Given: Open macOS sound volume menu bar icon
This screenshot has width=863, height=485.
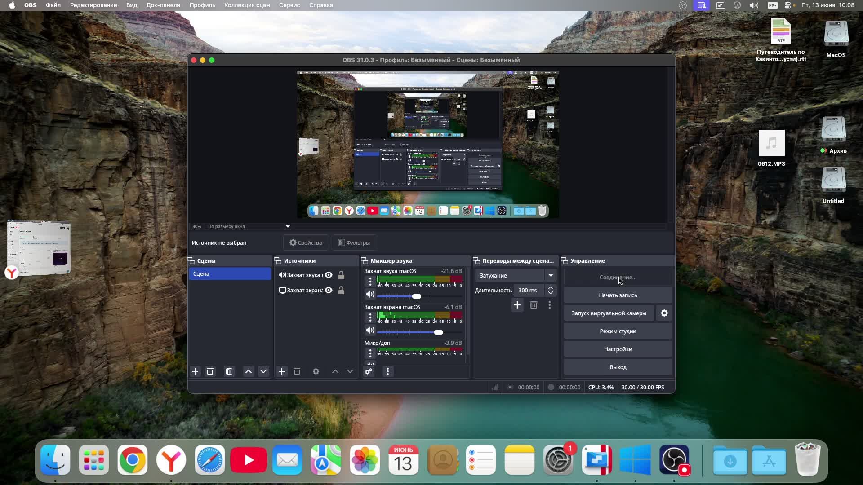Looking at the screenshot, I should (754, 5).
